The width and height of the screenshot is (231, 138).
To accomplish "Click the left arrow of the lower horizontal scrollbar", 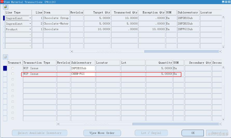I will [x=58, y=124].
